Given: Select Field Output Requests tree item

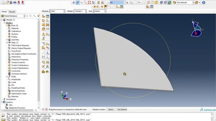Looking at the screenshot, I should click(20, 45).
